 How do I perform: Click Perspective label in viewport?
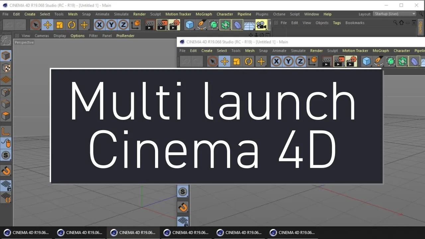(x=24, y=42)
